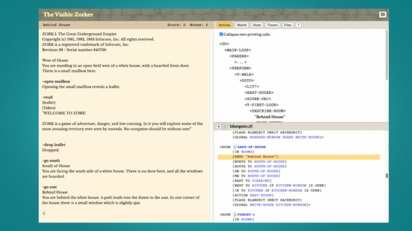Expand the collapsed <...> call node
The height and width of the screenshot is (231, 412).
tap(241, 62)
